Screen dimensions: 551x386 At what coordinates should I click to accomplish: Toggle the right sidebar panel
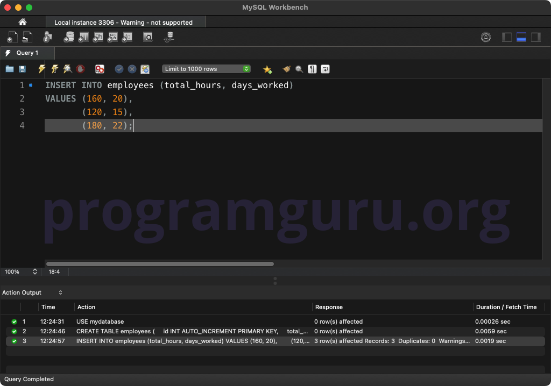click(535, 37)
